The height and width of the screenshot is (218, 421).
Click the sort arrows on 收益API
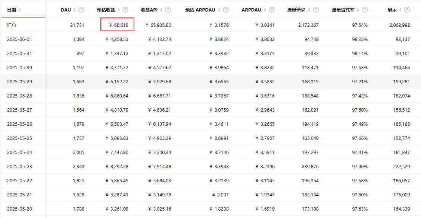point(160,10)
